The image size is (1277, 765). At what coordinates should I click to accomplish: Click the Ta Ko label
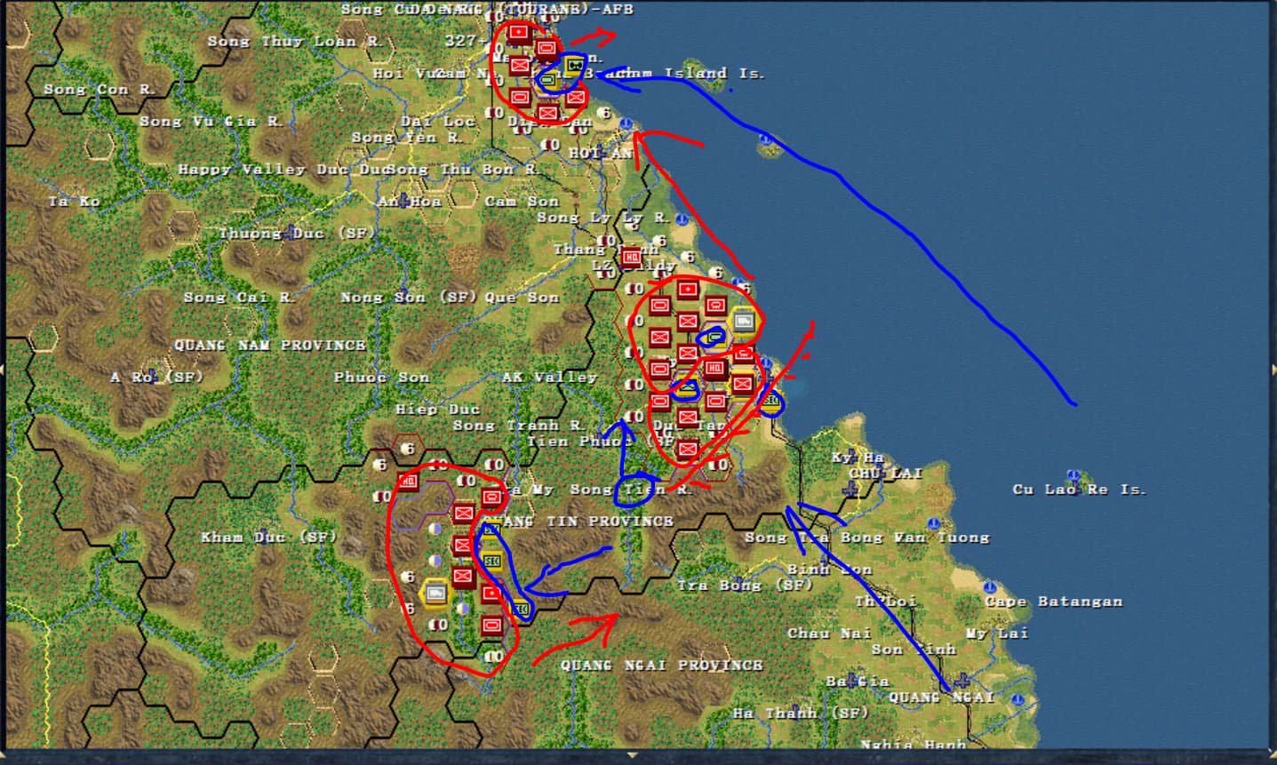tap(74, 201)
